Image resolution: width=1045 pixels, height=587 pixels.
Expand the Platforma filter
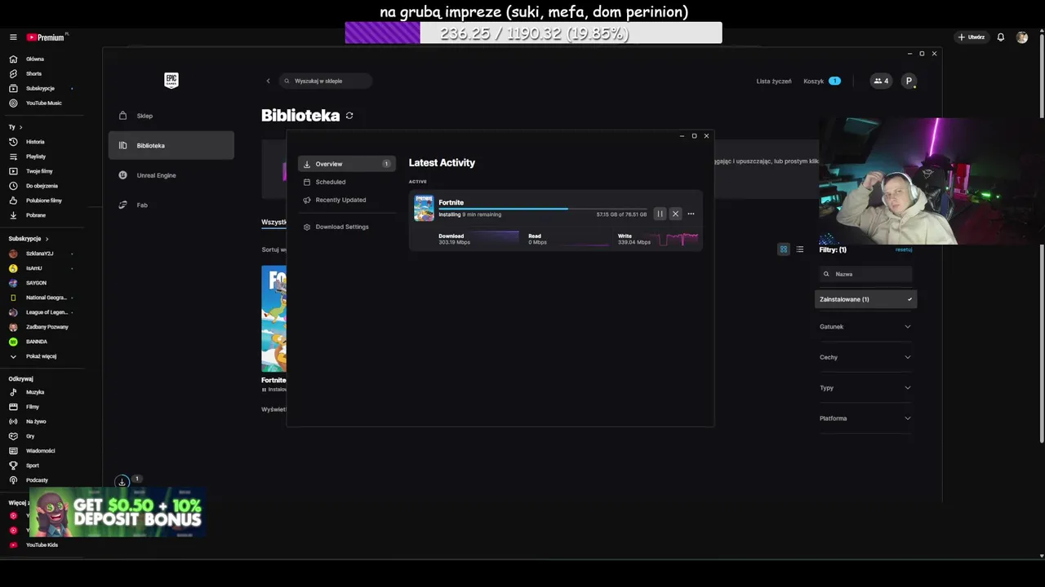(865, 418)
